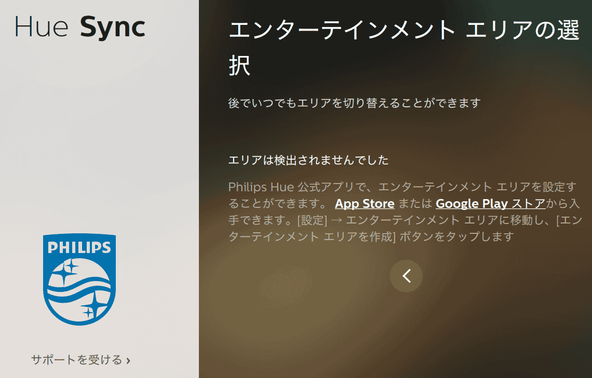
Task: Click the Hue Sync title logo
Action: [79, 27]
